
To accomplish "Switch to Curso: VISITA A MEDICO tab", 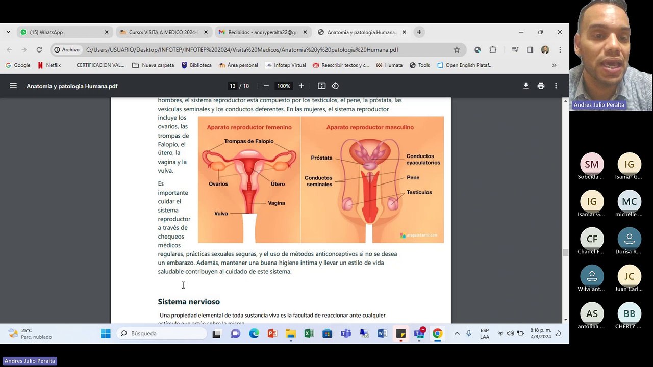I will click(x=163, y=32).
